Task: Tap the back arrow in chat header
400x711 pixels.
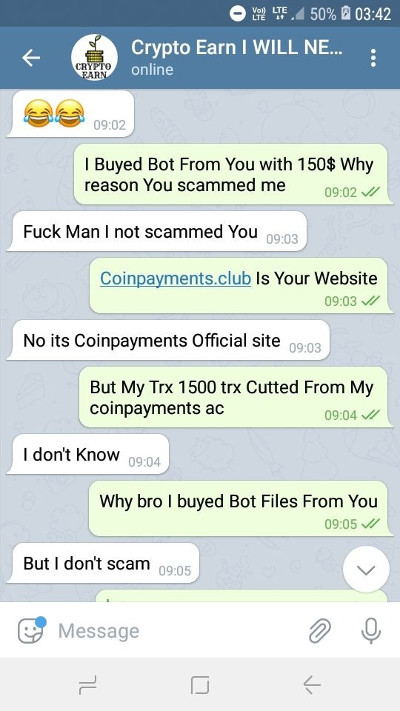Action: point(31,58)
